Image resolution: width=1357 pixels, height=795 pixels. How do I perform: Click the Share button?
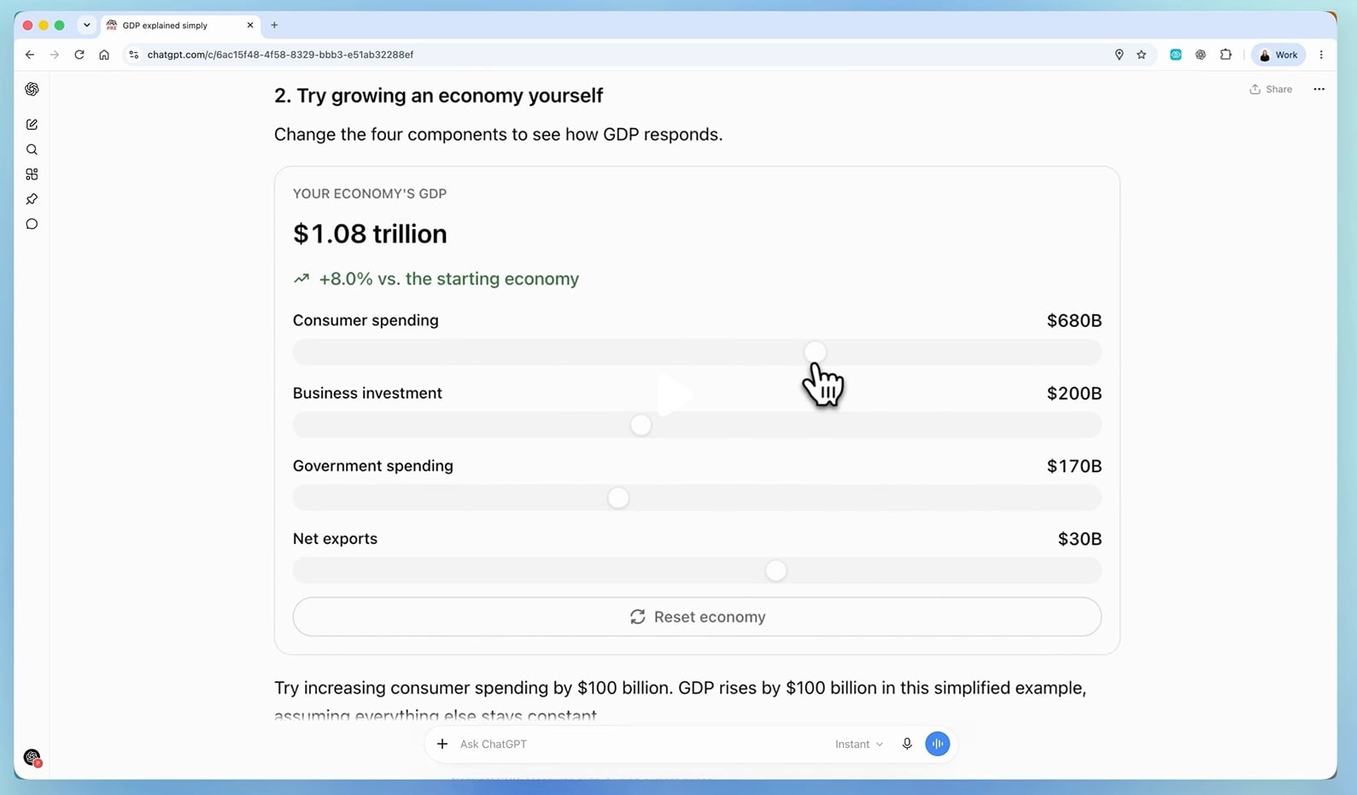click(x=1271, y=89)
